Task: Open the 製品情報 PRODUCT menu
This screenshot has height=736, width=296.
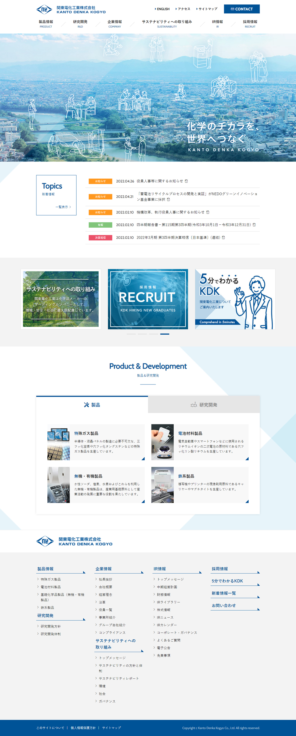Action: pyautogui.click(x=46, y=24)
